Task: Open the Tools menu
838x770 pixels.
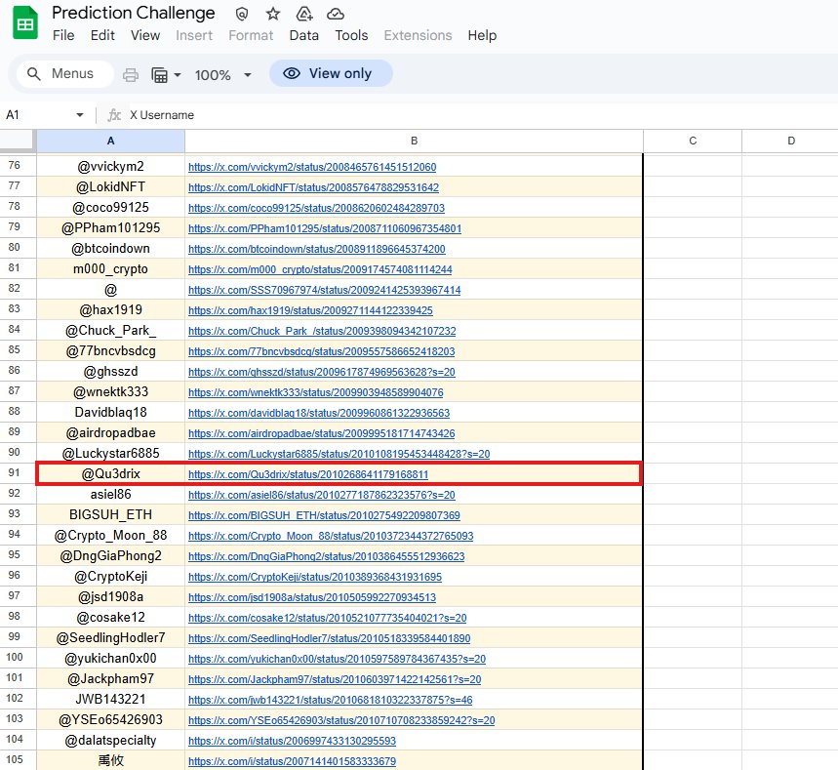Action: 351,35
